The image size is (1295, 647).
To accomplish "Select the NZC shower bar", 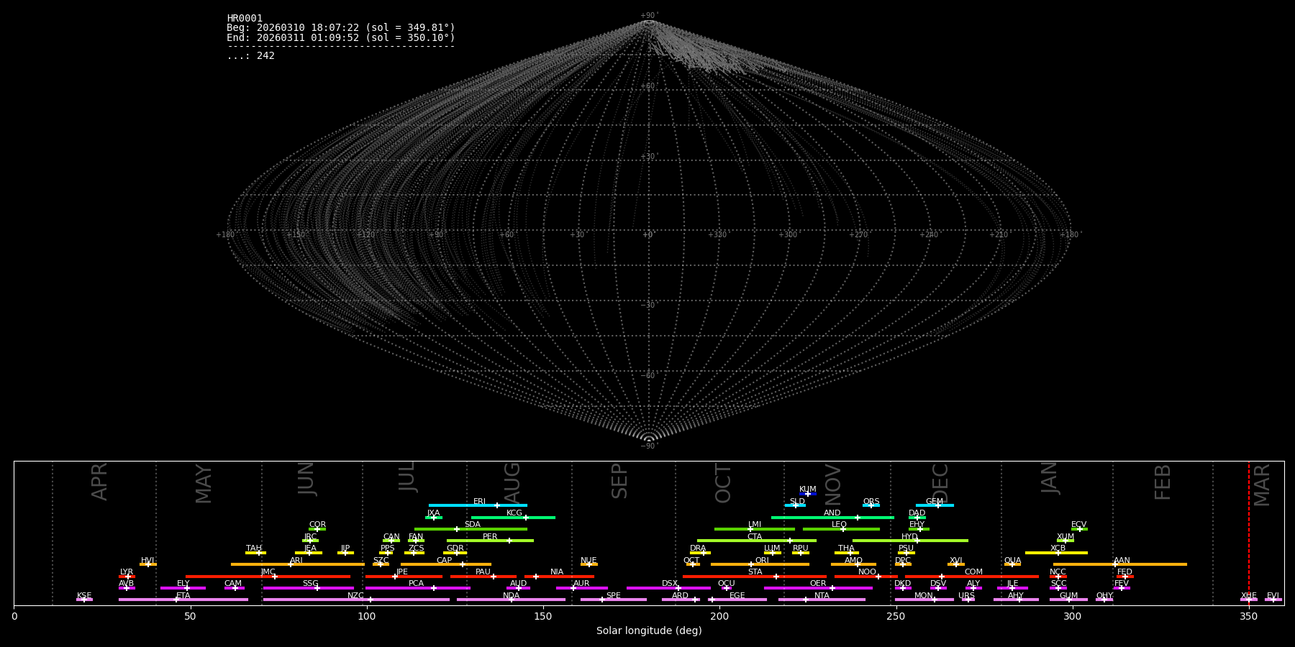I will point(356,600).
